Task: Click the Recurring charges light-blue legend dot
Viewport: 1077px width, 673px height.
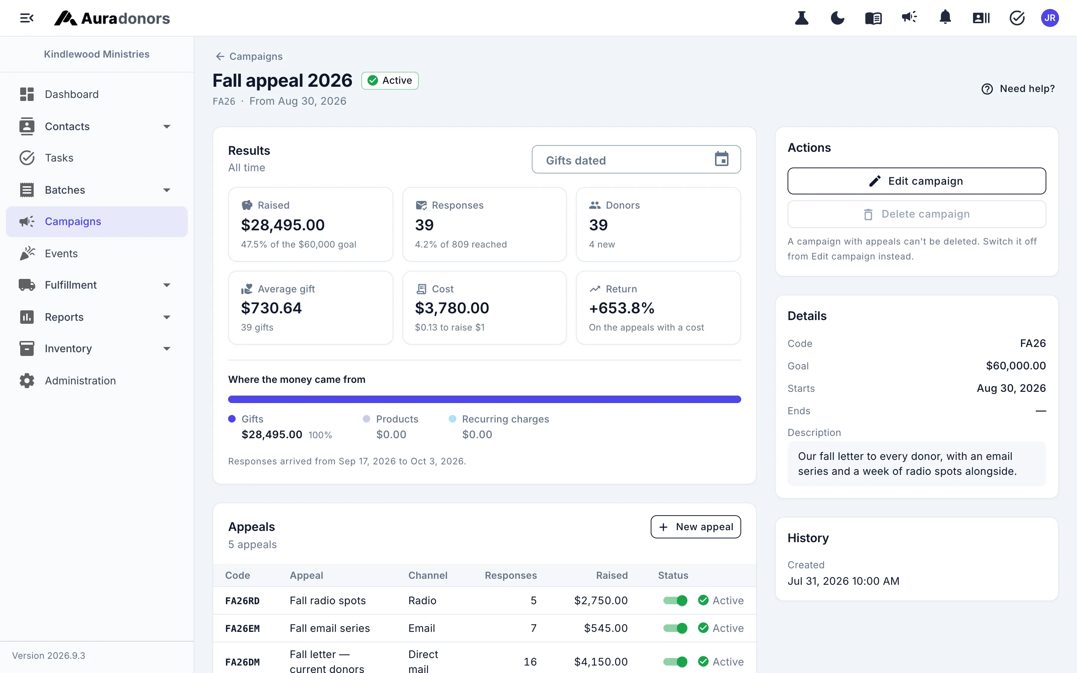Action: click(x=452, y=419)
